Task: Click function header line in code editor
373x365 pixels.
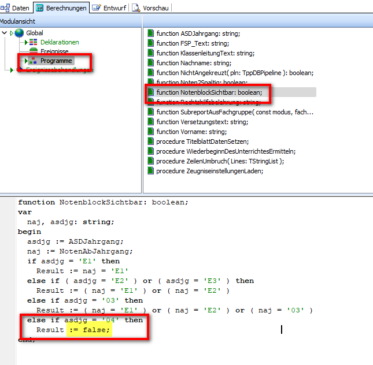Action: tap(103, 202)
